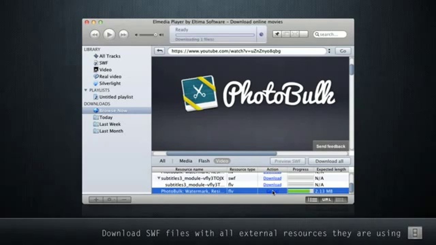
Task: Sort by Resource type column header
Action: (x=242, y=169)
